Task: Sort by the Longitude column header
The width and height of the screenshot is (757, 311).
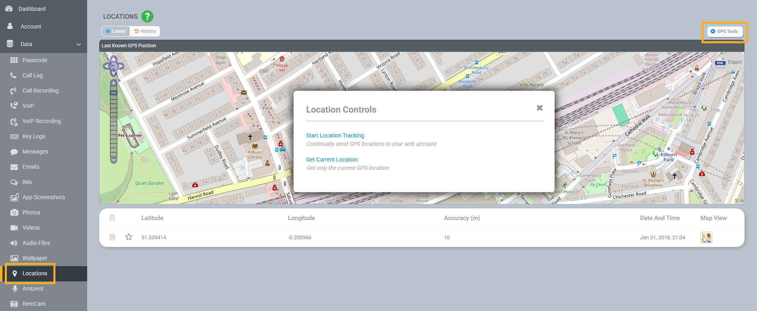Action: coord(301,218)
